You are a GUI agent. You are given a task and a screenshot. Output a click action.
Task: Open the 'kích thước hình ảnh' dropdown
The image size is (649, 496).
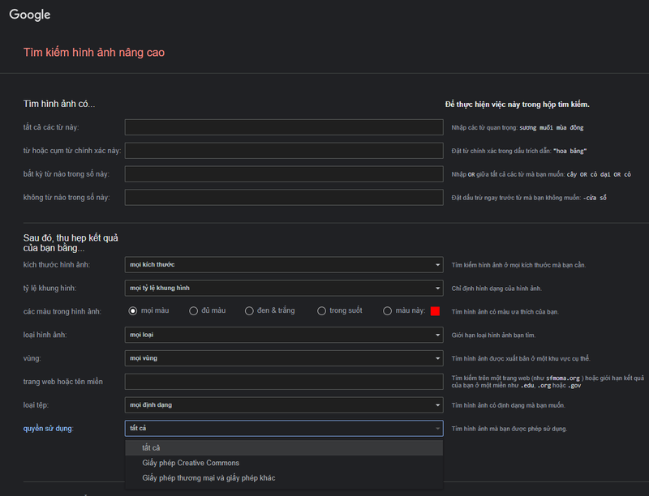click(x=284, y=264)
